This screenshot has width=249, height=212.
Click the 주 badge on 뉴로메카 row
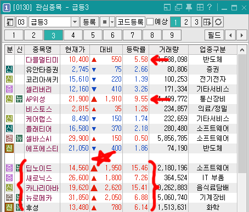click(9, 198)
